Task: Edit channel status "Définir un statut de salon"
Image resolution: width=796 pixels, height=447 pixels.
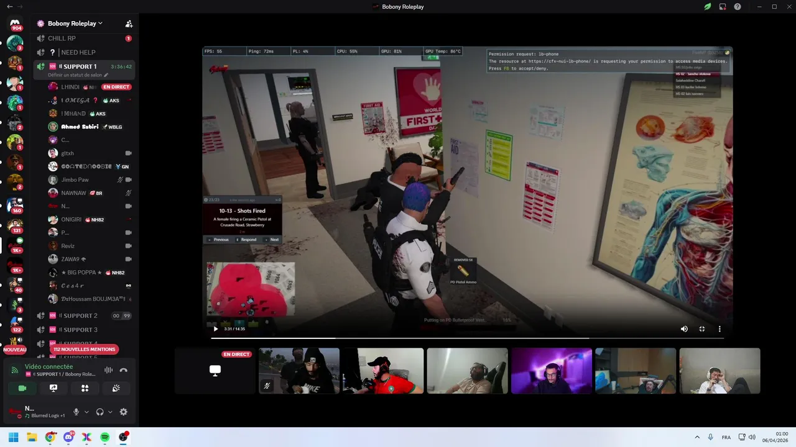Action: click(x=78, y=75)
